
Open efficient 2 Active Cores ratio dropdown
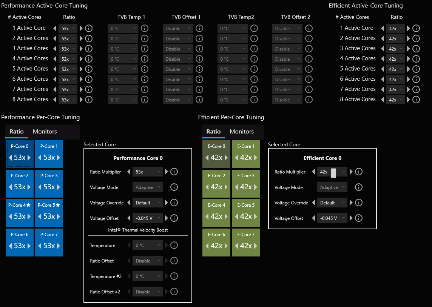395,38
